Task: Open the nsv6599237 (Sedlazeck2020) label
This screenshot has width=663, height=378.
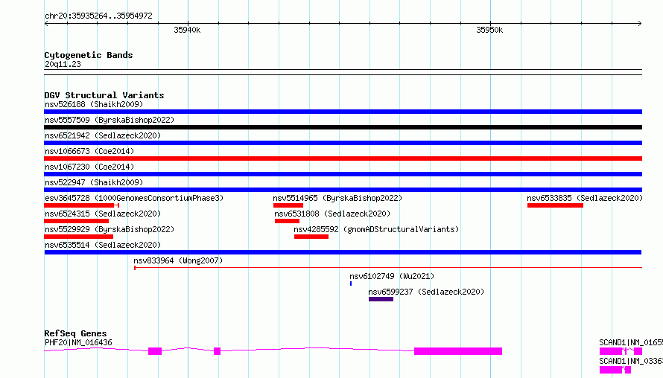Action: [426, 292]
